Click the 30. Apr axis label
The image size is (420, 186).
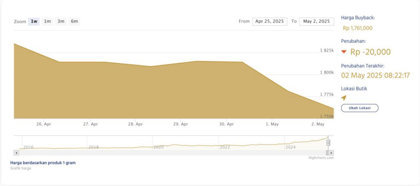[x=226, y=124]
